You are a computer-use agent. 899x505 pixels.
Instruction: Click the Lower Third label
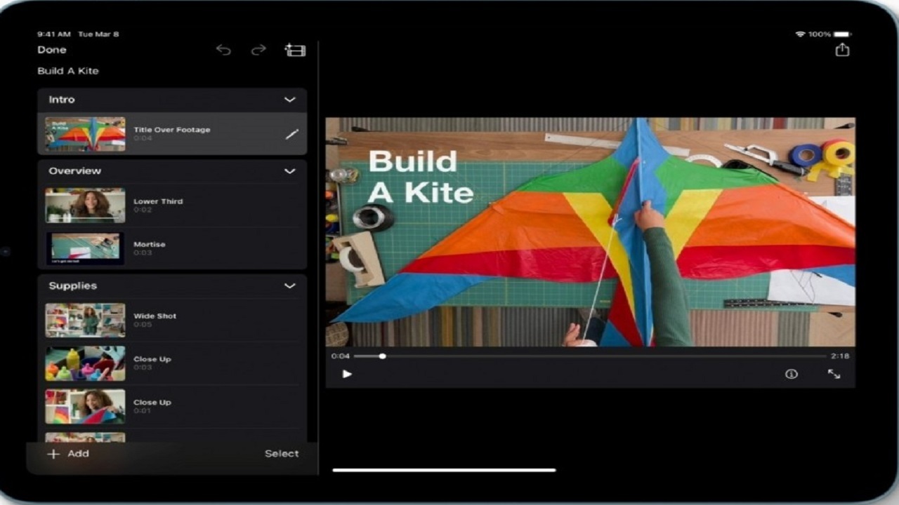[158, 201]
